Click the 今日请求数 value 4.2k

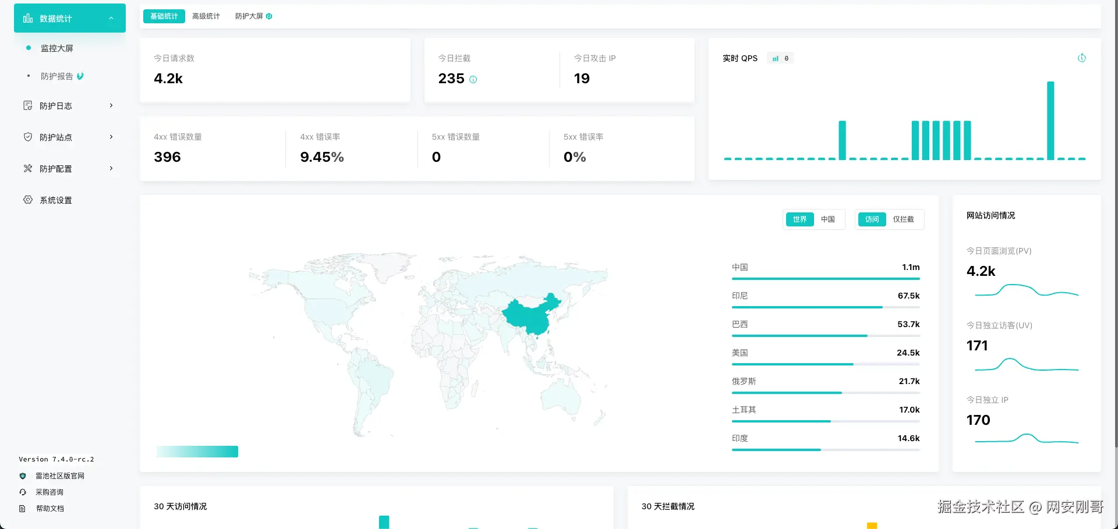pyautogui.click(x=168, y=79)
